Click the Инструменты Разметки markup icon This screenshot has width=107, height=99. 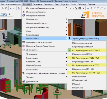pos(24,12)
